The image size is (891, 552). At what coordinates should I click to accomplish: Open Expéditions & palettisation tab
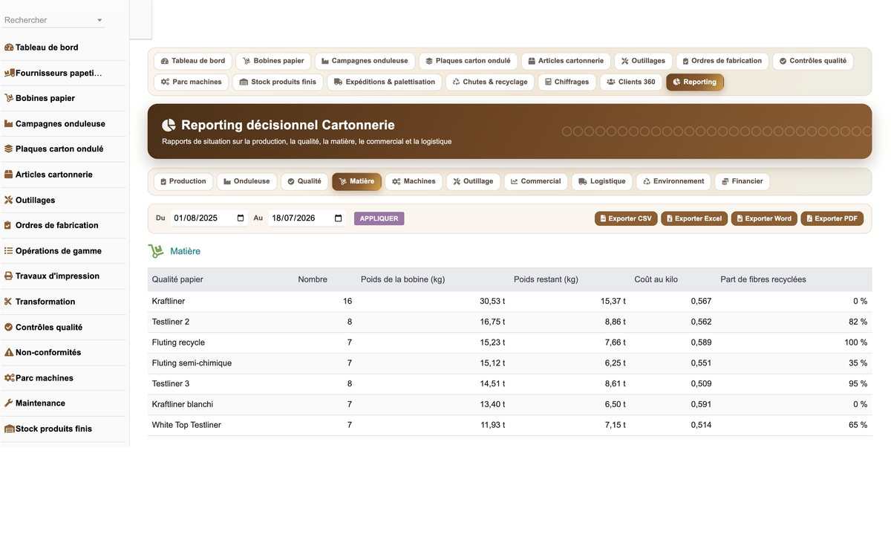pyautogui.click(x=385, y=82)
